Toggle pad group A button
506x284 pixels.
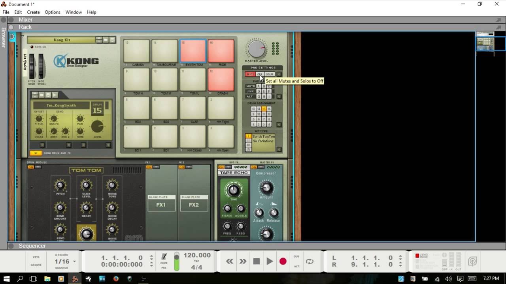click(x=259, y=86)
